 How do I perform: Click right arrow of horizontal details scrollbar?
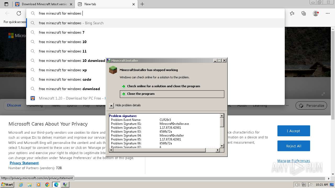click(217, 150)
